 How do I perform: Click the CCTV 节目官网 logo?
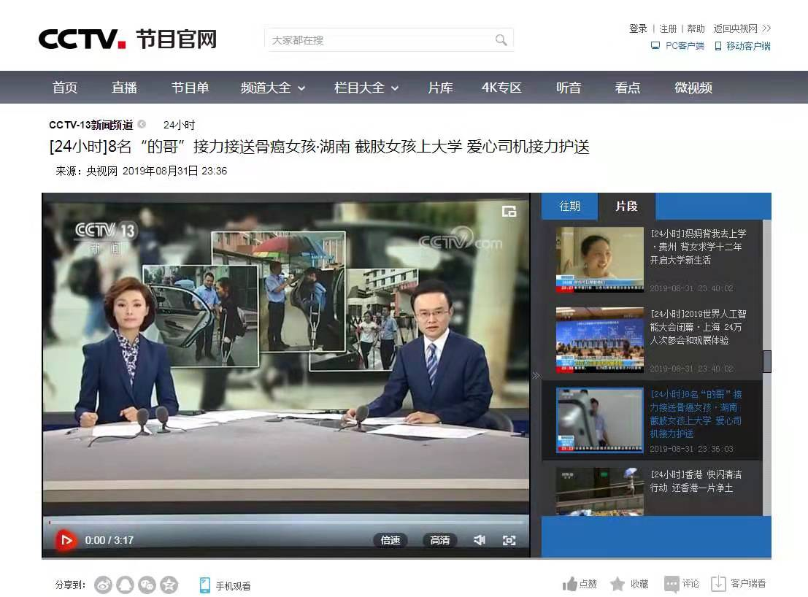click(127, 39)
